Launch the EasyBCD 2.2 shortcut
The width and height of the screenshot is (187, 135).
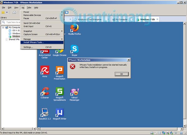pyautogui.click(x=45, y=113)
